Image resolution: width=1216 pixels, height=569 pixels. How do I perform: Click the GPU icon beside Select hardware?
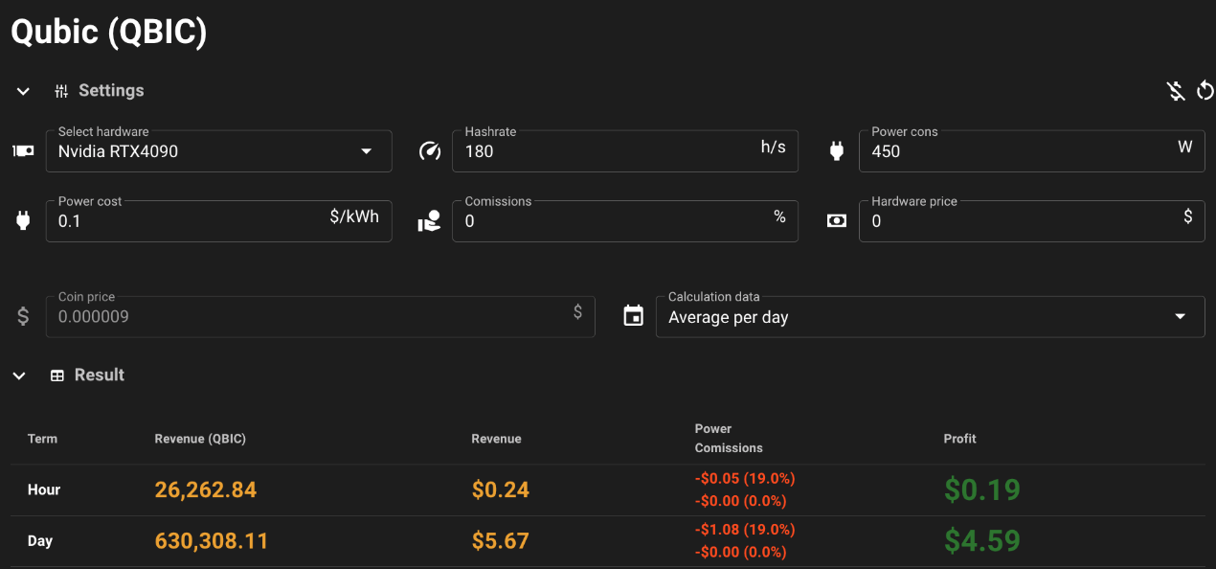(x=23, y=151)
